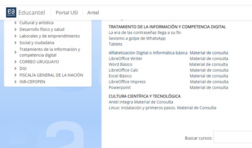Open the Educantel home link
Screen dimensions: 252x148
(x=31, y=13)
